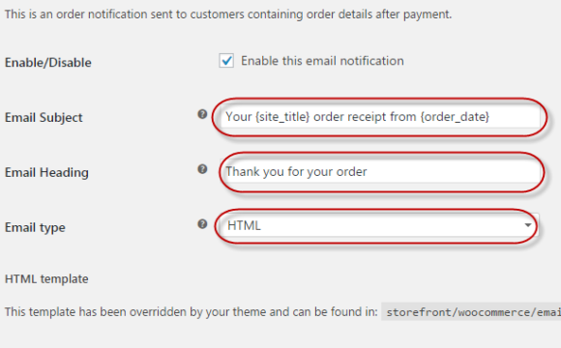Click the storefront/woocommerce template path
This screenshot has width=561, height=348.
(x=473, y=312)
